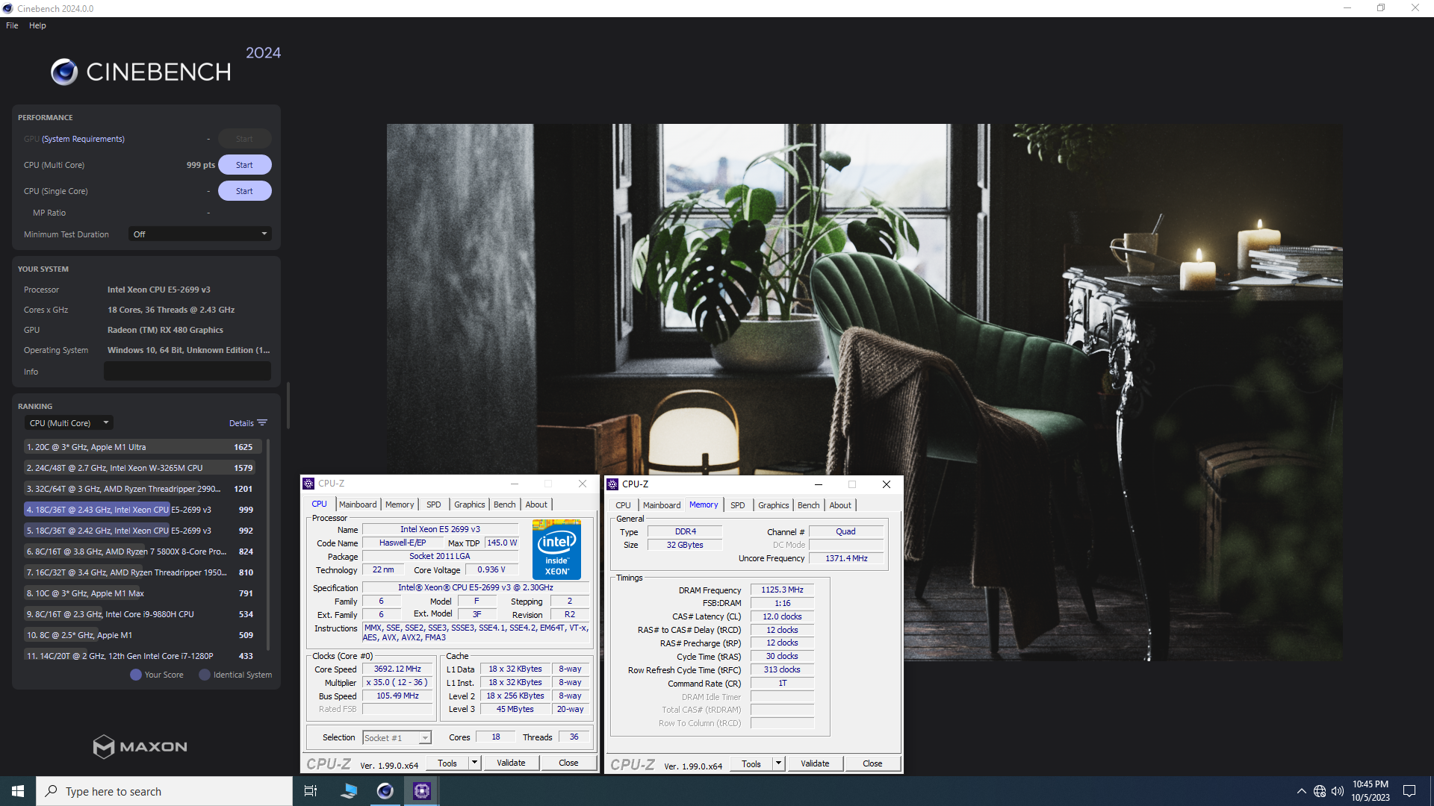1434x806 pixels.
Task: Open Bench tab in right CPU-Z window
Action: click(809, 505)
